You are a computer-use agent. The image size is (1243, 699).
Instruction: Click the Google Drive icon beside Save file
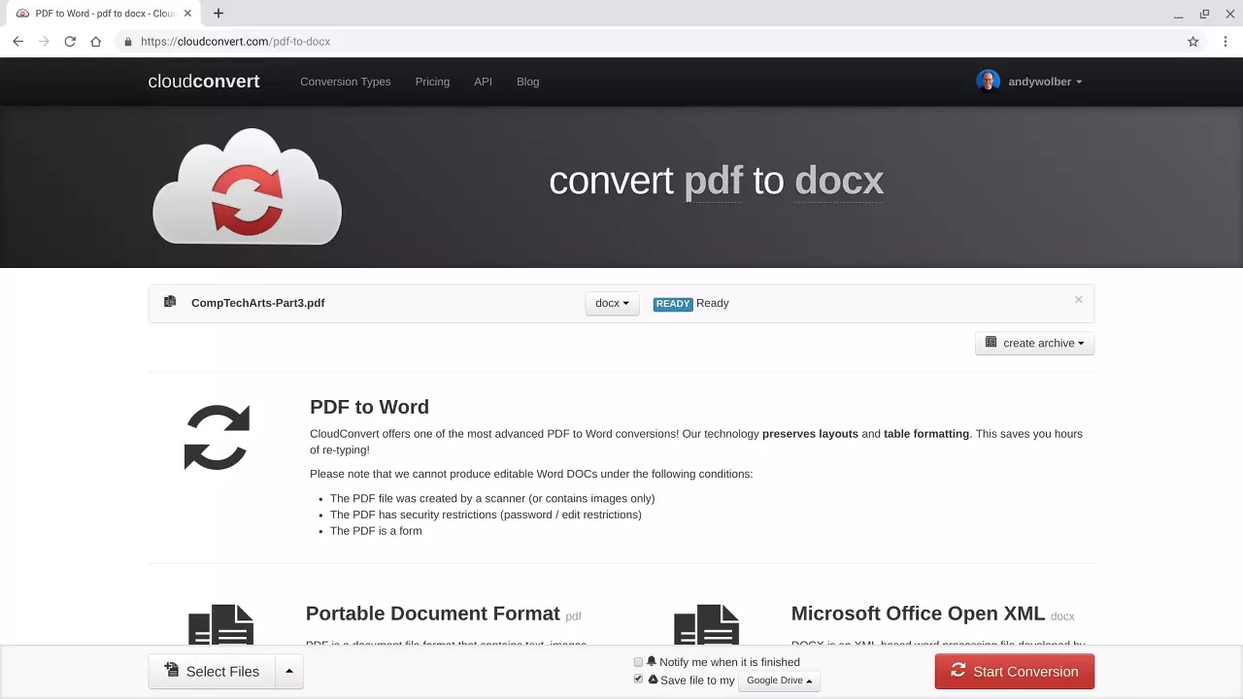[x=653, y=680]
